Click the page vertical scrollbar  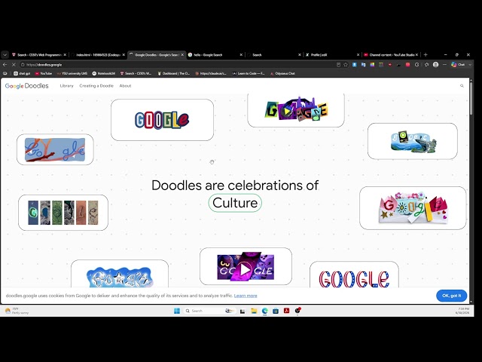click(x=471, y=99)
